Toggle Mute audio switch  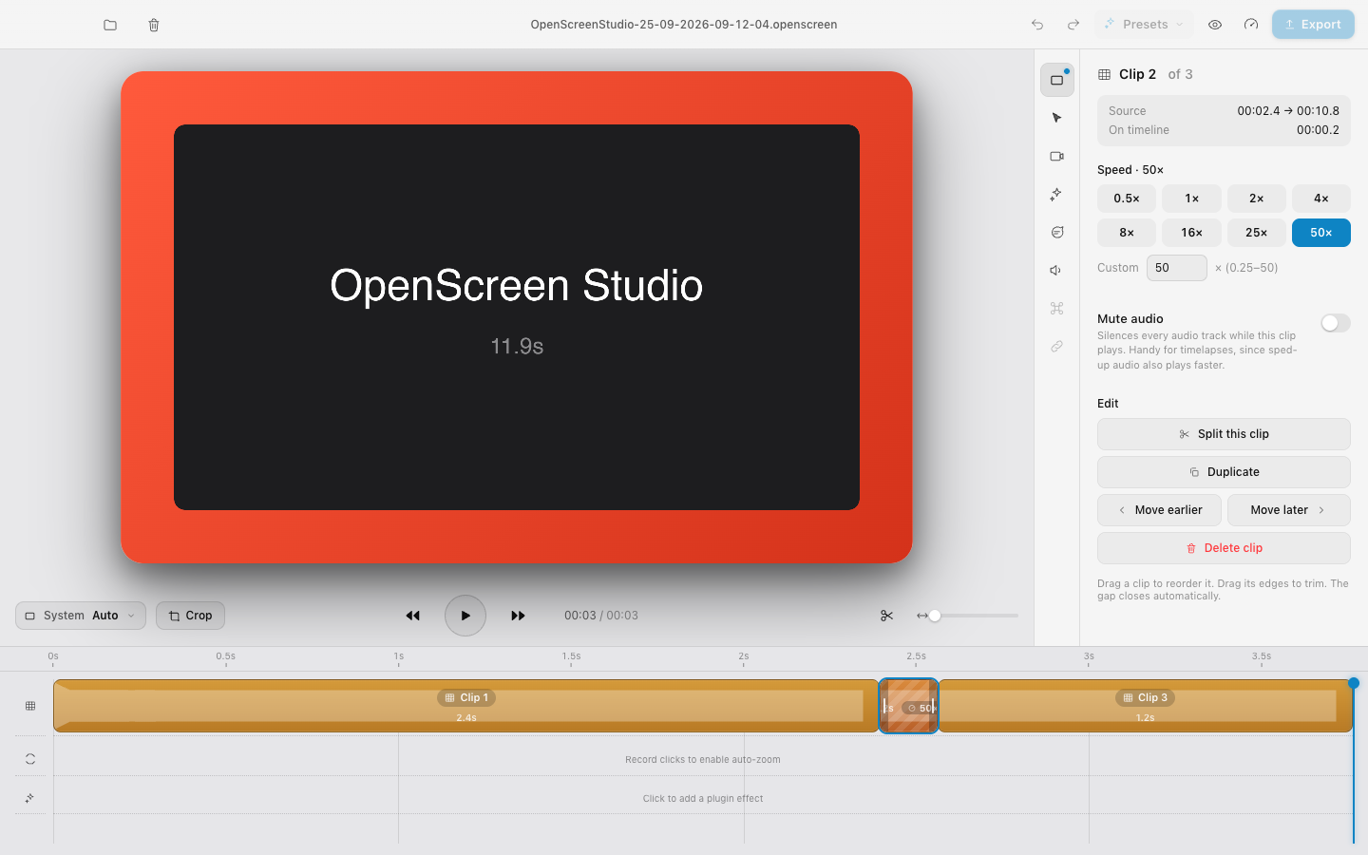[1336, 323]
